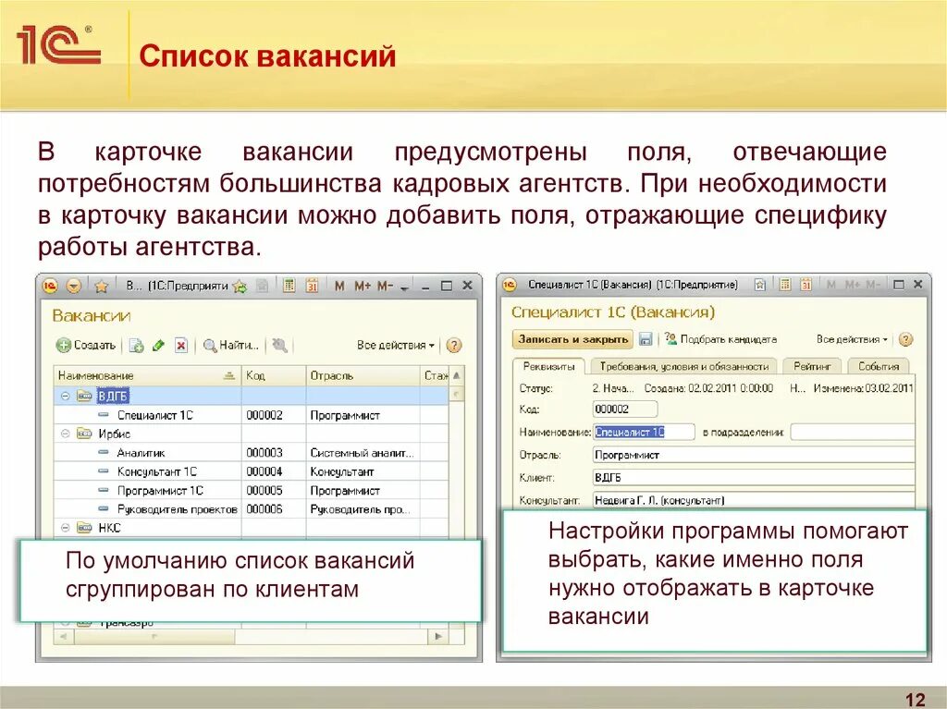Viewport: 947px width, 709px height.
Task: Click the Подобрать кандидата person icon
Action: 670,339
